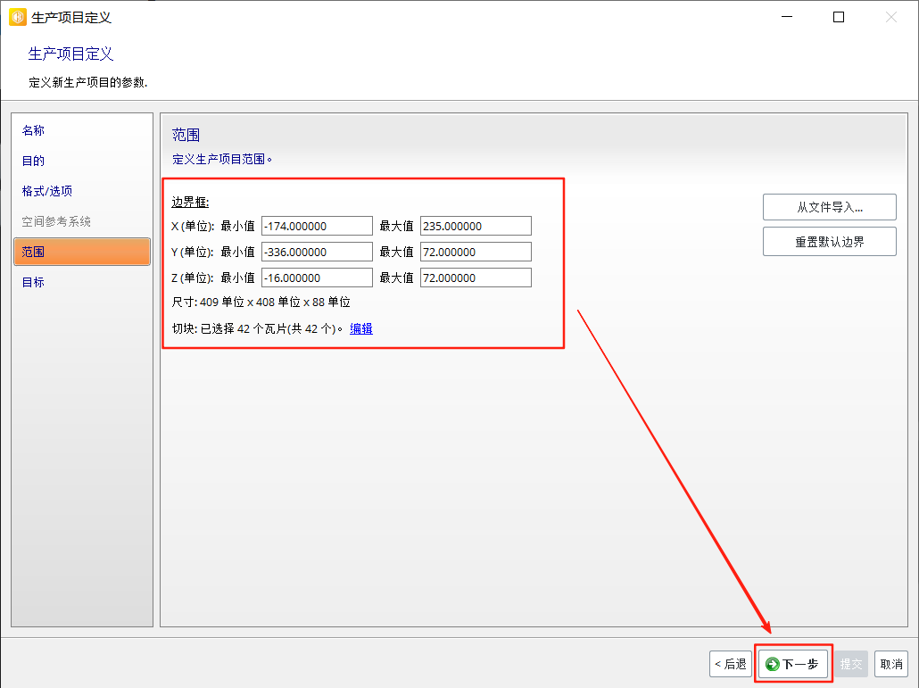919x688 pixels.
Task: Select the 格式/选项 sidebar step
Action: pos(47,191)
